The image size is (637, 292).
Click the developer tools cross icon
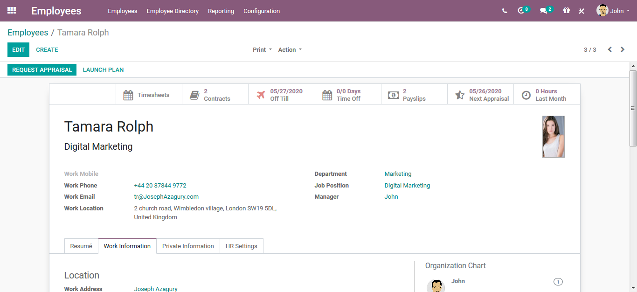tap(582, 11)
